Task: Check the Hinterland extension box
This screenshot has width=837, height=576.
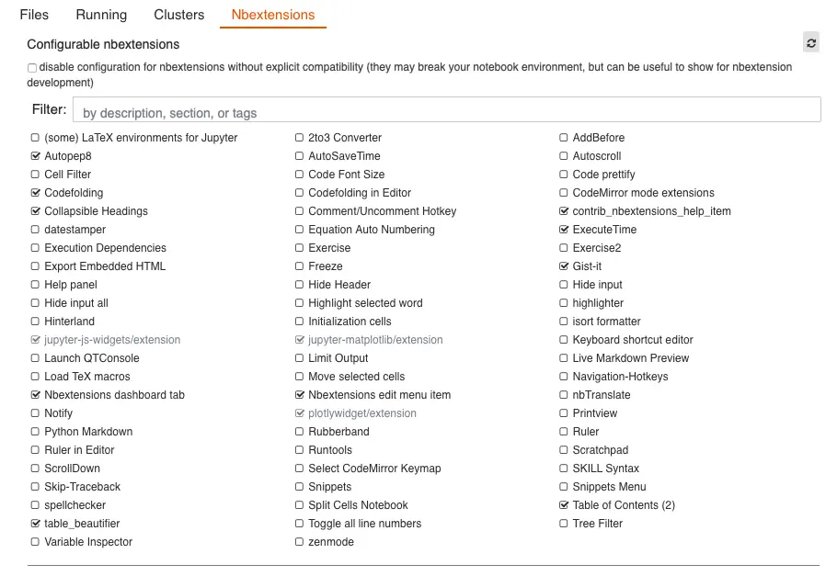Action: coord(36,322)
